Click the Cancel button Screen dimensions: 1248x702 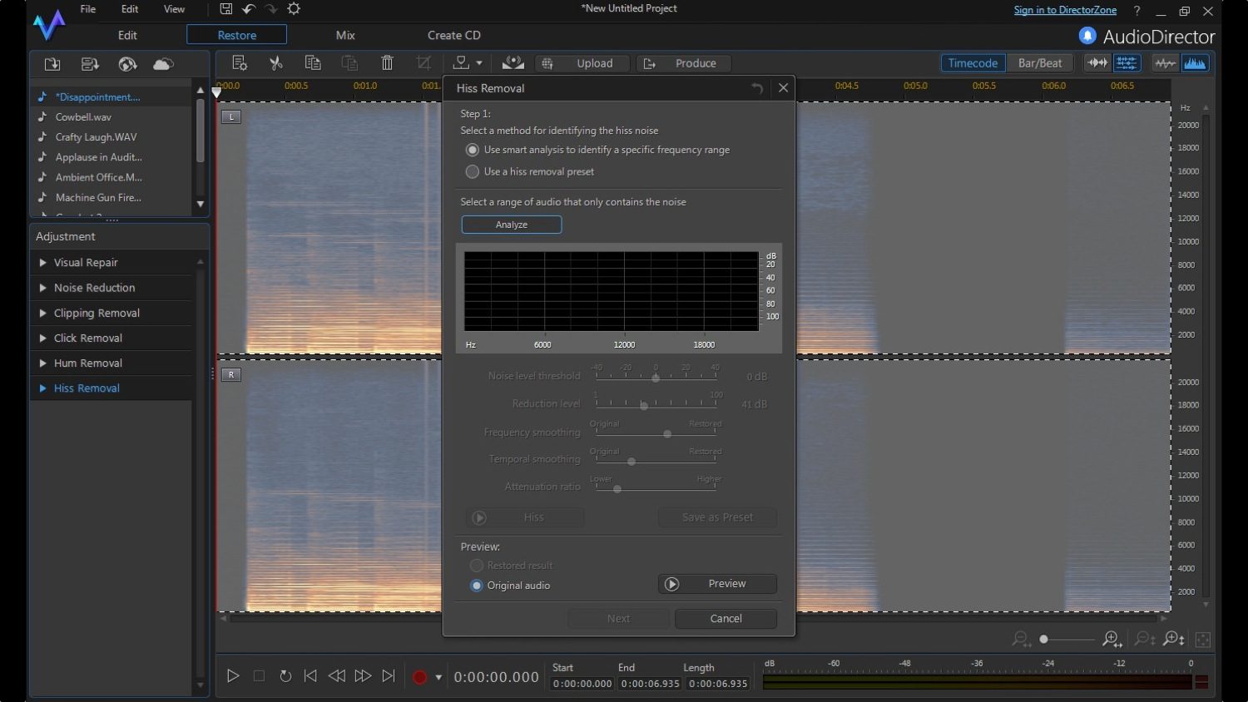coord(726,619)
